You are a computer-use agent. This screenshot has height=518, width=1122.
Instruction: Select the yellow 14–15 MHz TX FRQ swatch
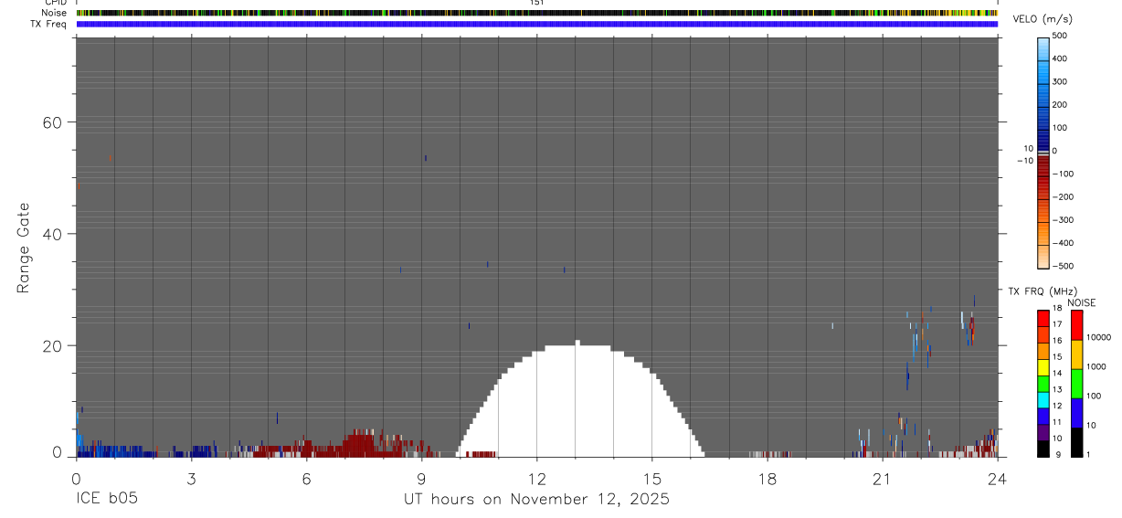pos(1043,365)
